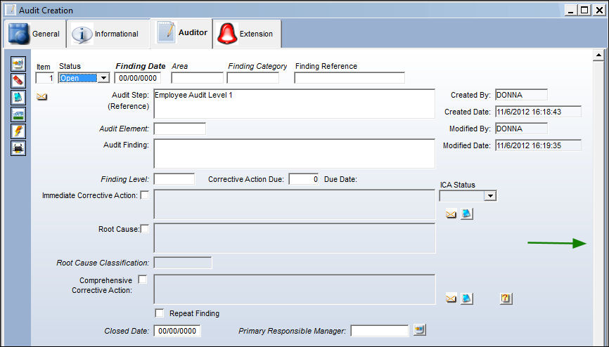This screenshot has width=609, height=347.
Task: Open the ICA Status dropdown
Action: (490, 196)
